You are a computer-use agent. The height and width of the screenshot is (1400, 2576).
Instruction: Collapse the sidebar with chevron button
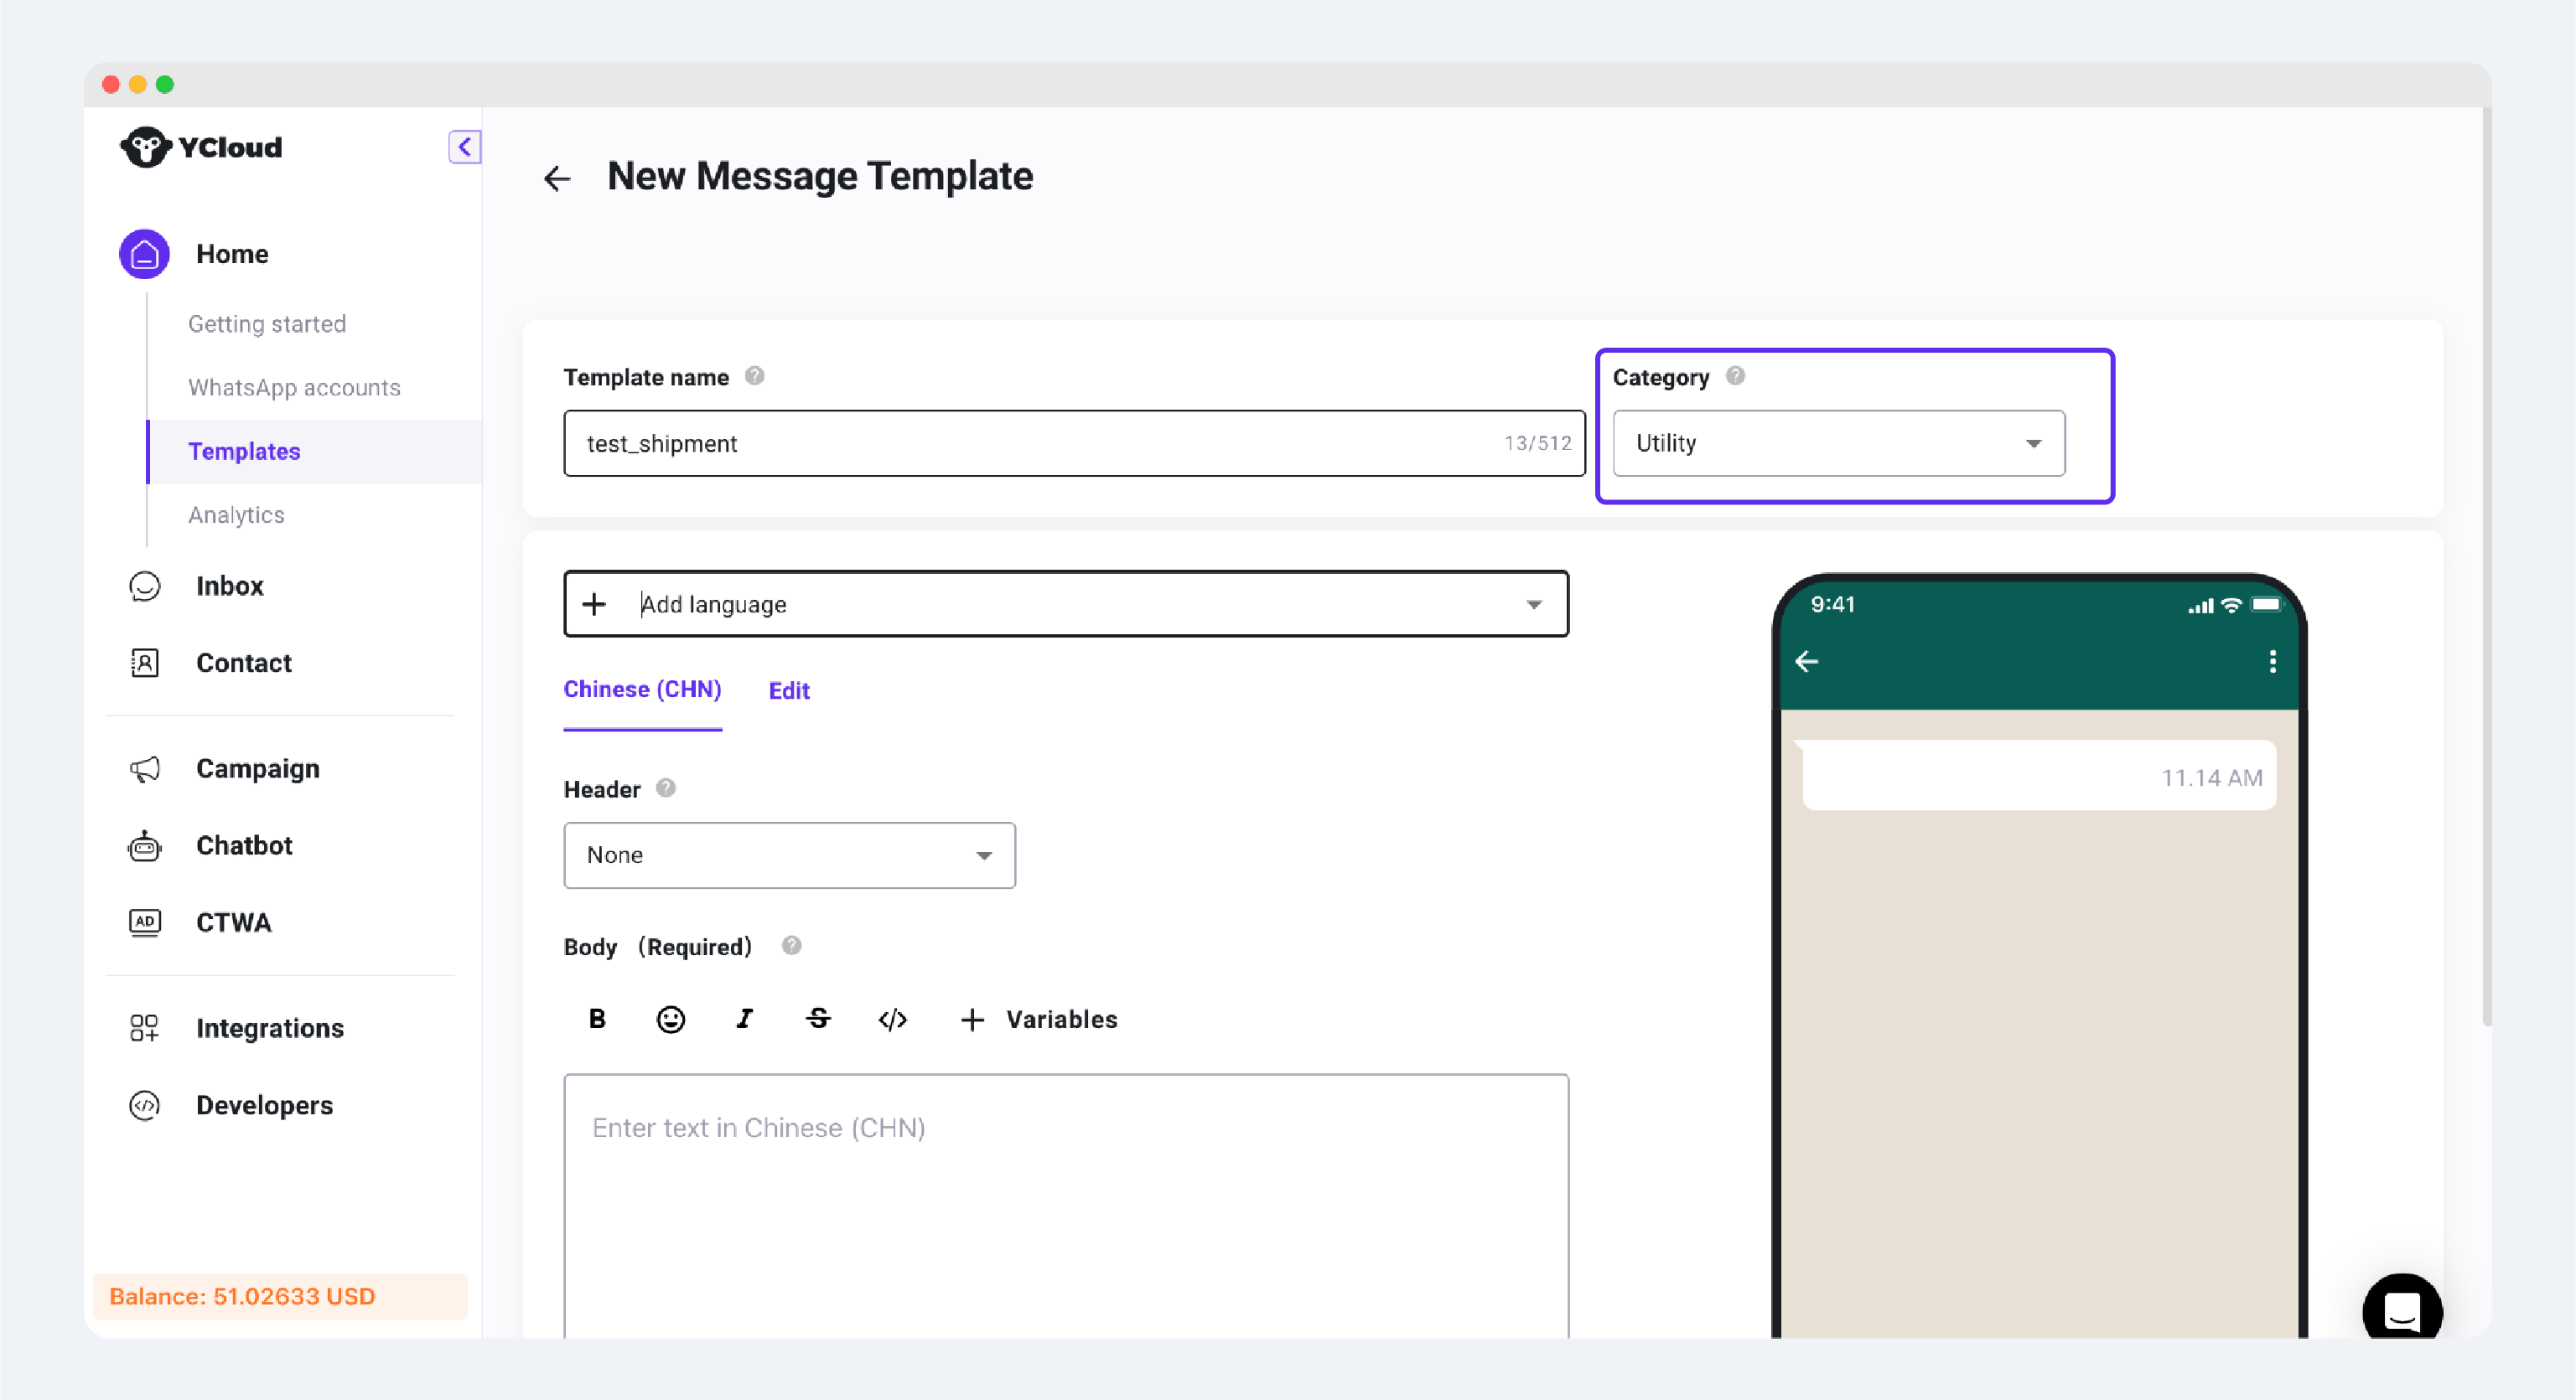click(464, 147)
